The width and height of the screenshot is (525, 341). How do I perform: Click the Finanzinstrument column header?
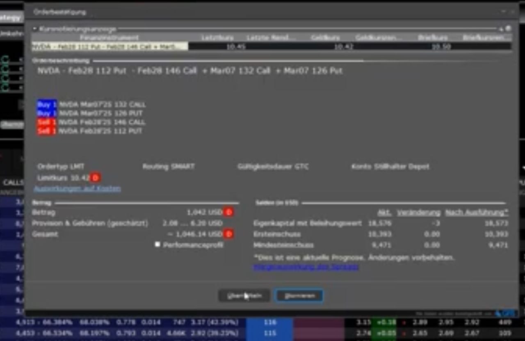(x=109, y=38)
